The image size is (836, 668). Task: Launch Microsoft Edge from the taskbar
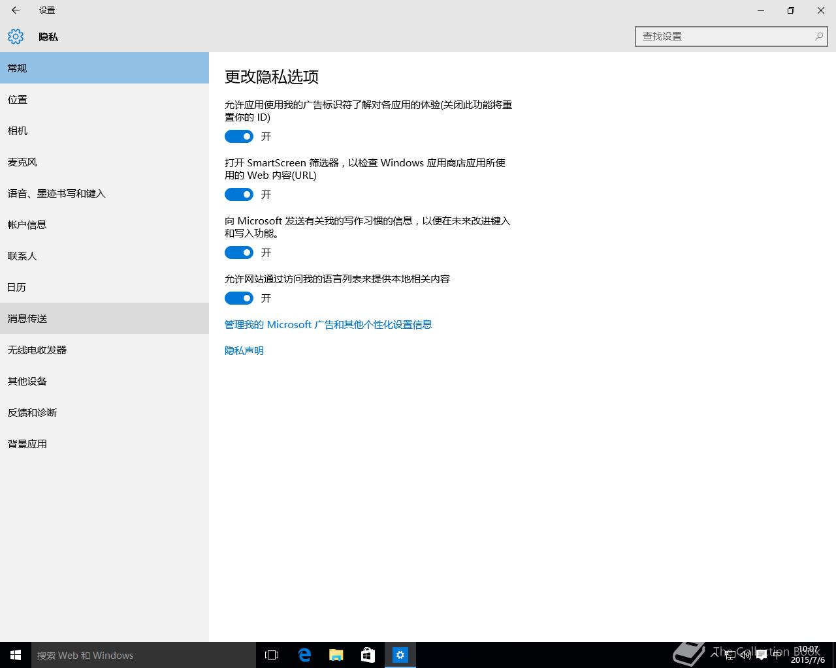[304, 655]
